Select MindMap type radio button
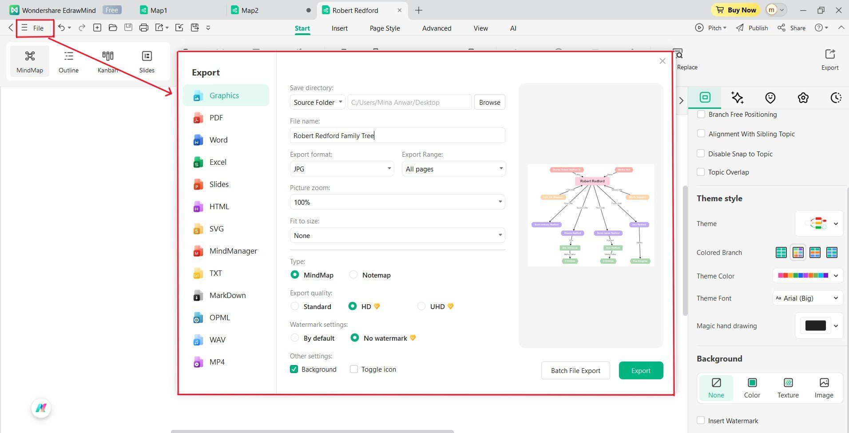 (x=295, y=275)
